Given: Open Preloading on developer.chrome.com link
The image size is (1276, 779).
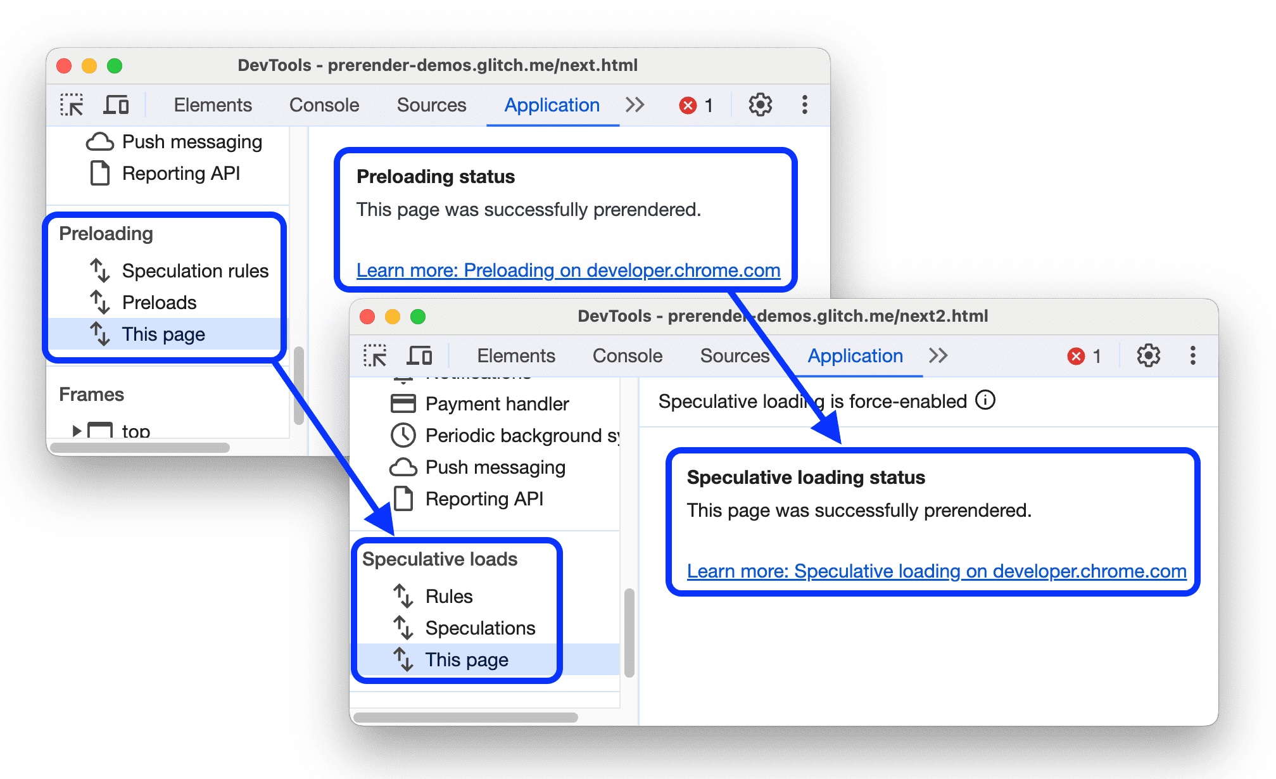Looking at the screenshot, I should [565, 267].
